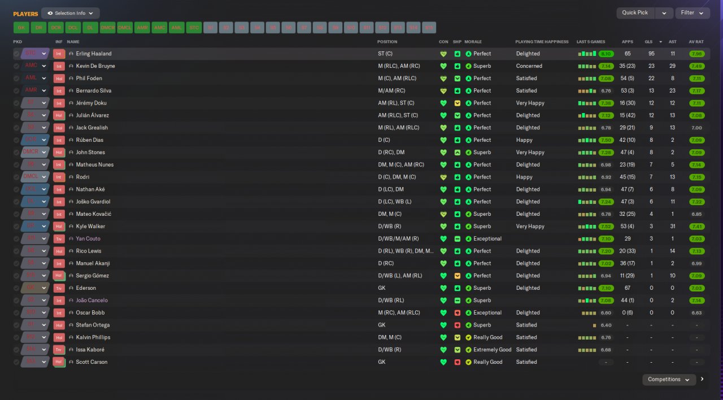The width and height of the screenshot is (723, 400).
Task: Click the Quick Pick button
Action: [635, 13]
